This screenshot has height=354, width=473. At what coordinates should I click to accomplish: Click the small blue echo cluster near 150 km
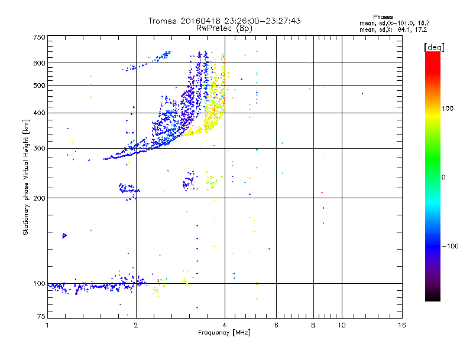64,235
